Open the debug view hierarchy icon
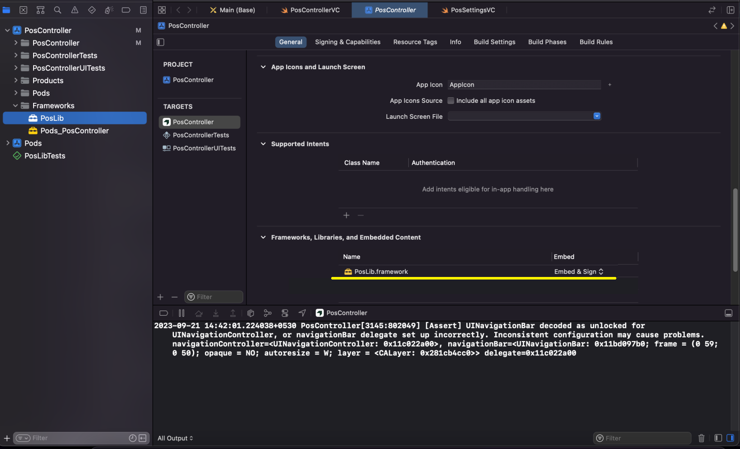This screenshot has width=740, height=449. [250, 313]
